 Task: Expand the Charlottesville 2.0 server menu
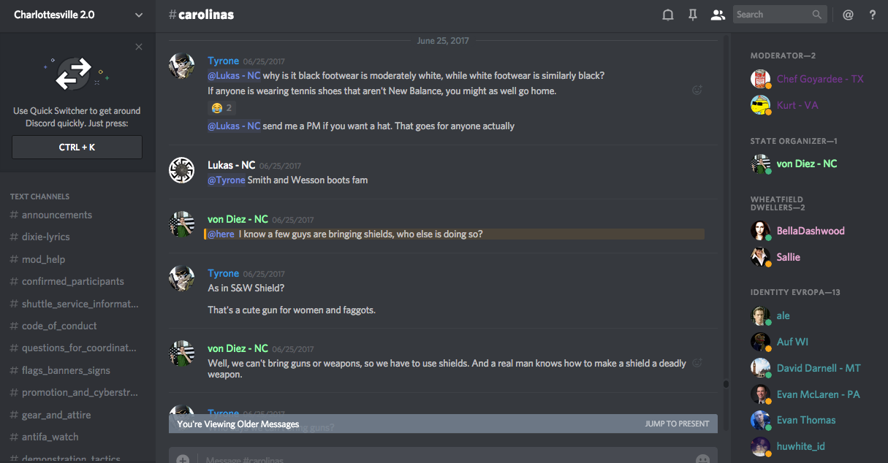pyautogui.click(x=139, y=15)
